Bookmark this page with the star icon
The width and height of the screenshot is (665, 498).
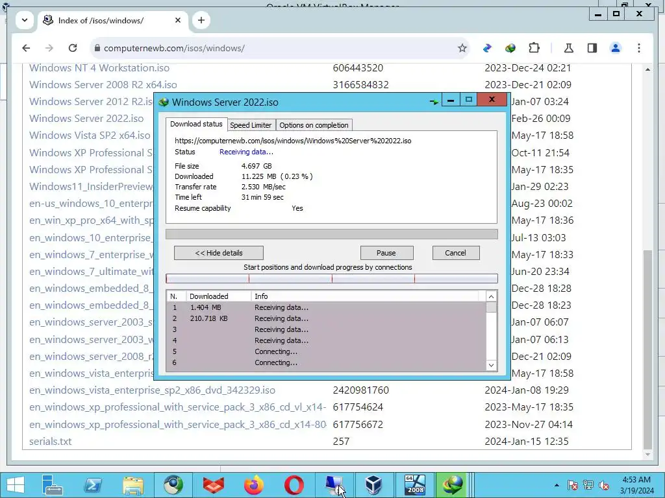pyautogui.click(x=462, y=48)
